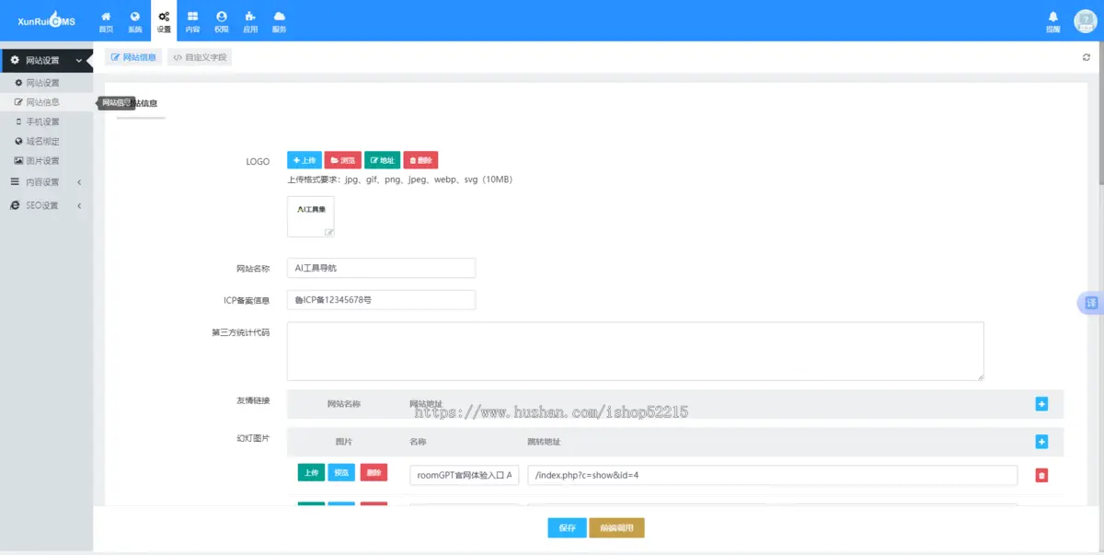Switch to the 自定义字段 tab
The image size is (1104, 555).
pos(199,57)
